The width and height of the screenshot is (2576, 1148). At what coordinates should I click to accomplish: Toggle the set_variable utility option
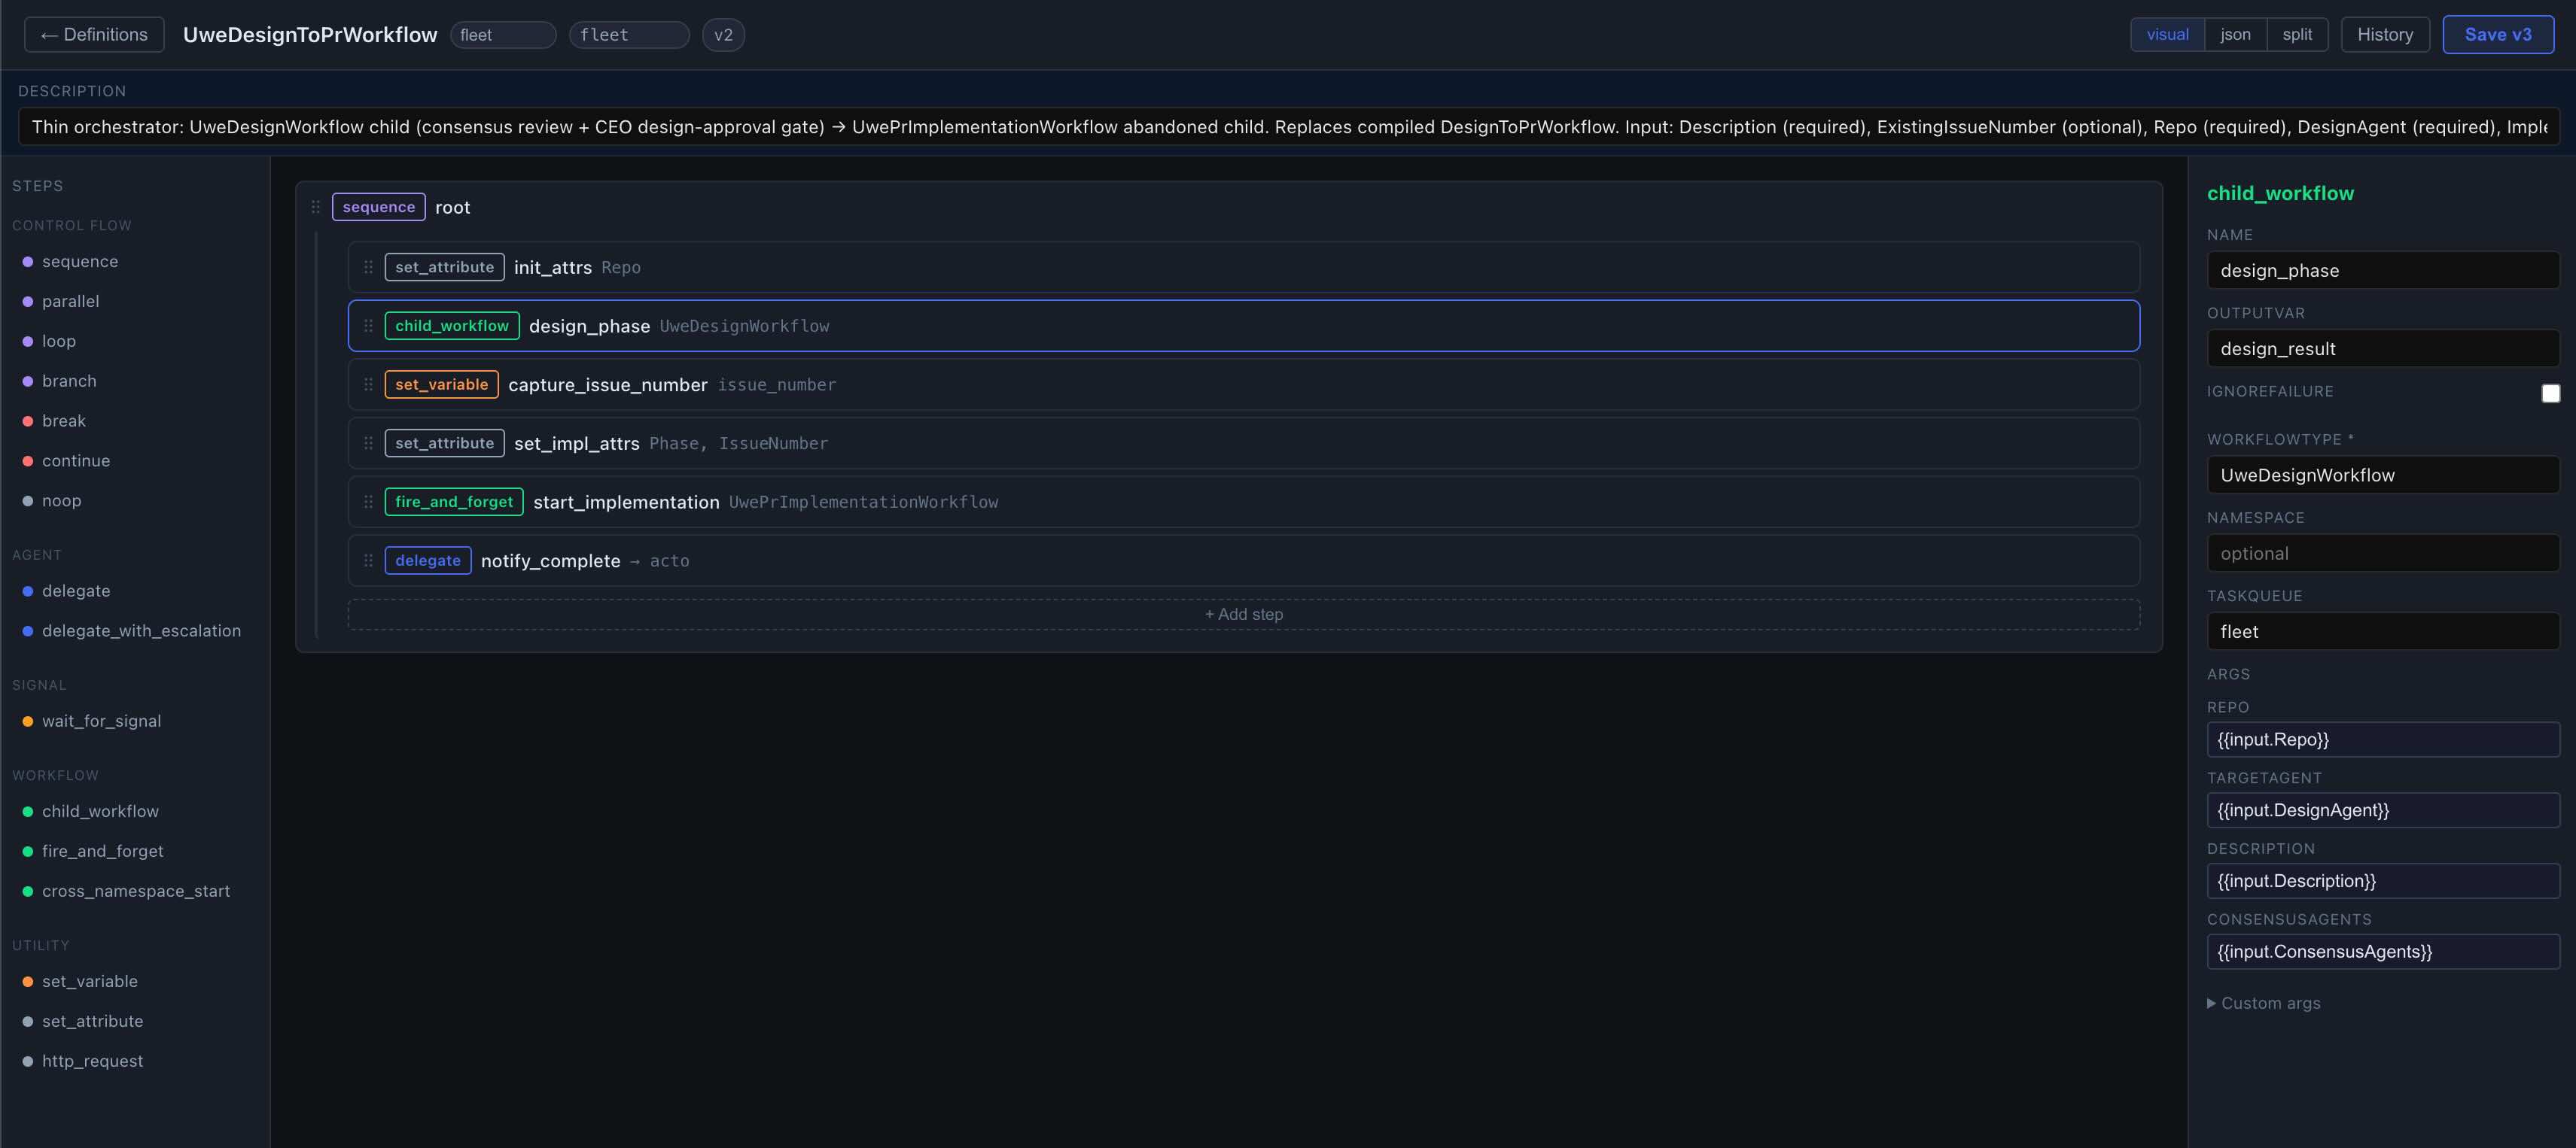[90, 980]
